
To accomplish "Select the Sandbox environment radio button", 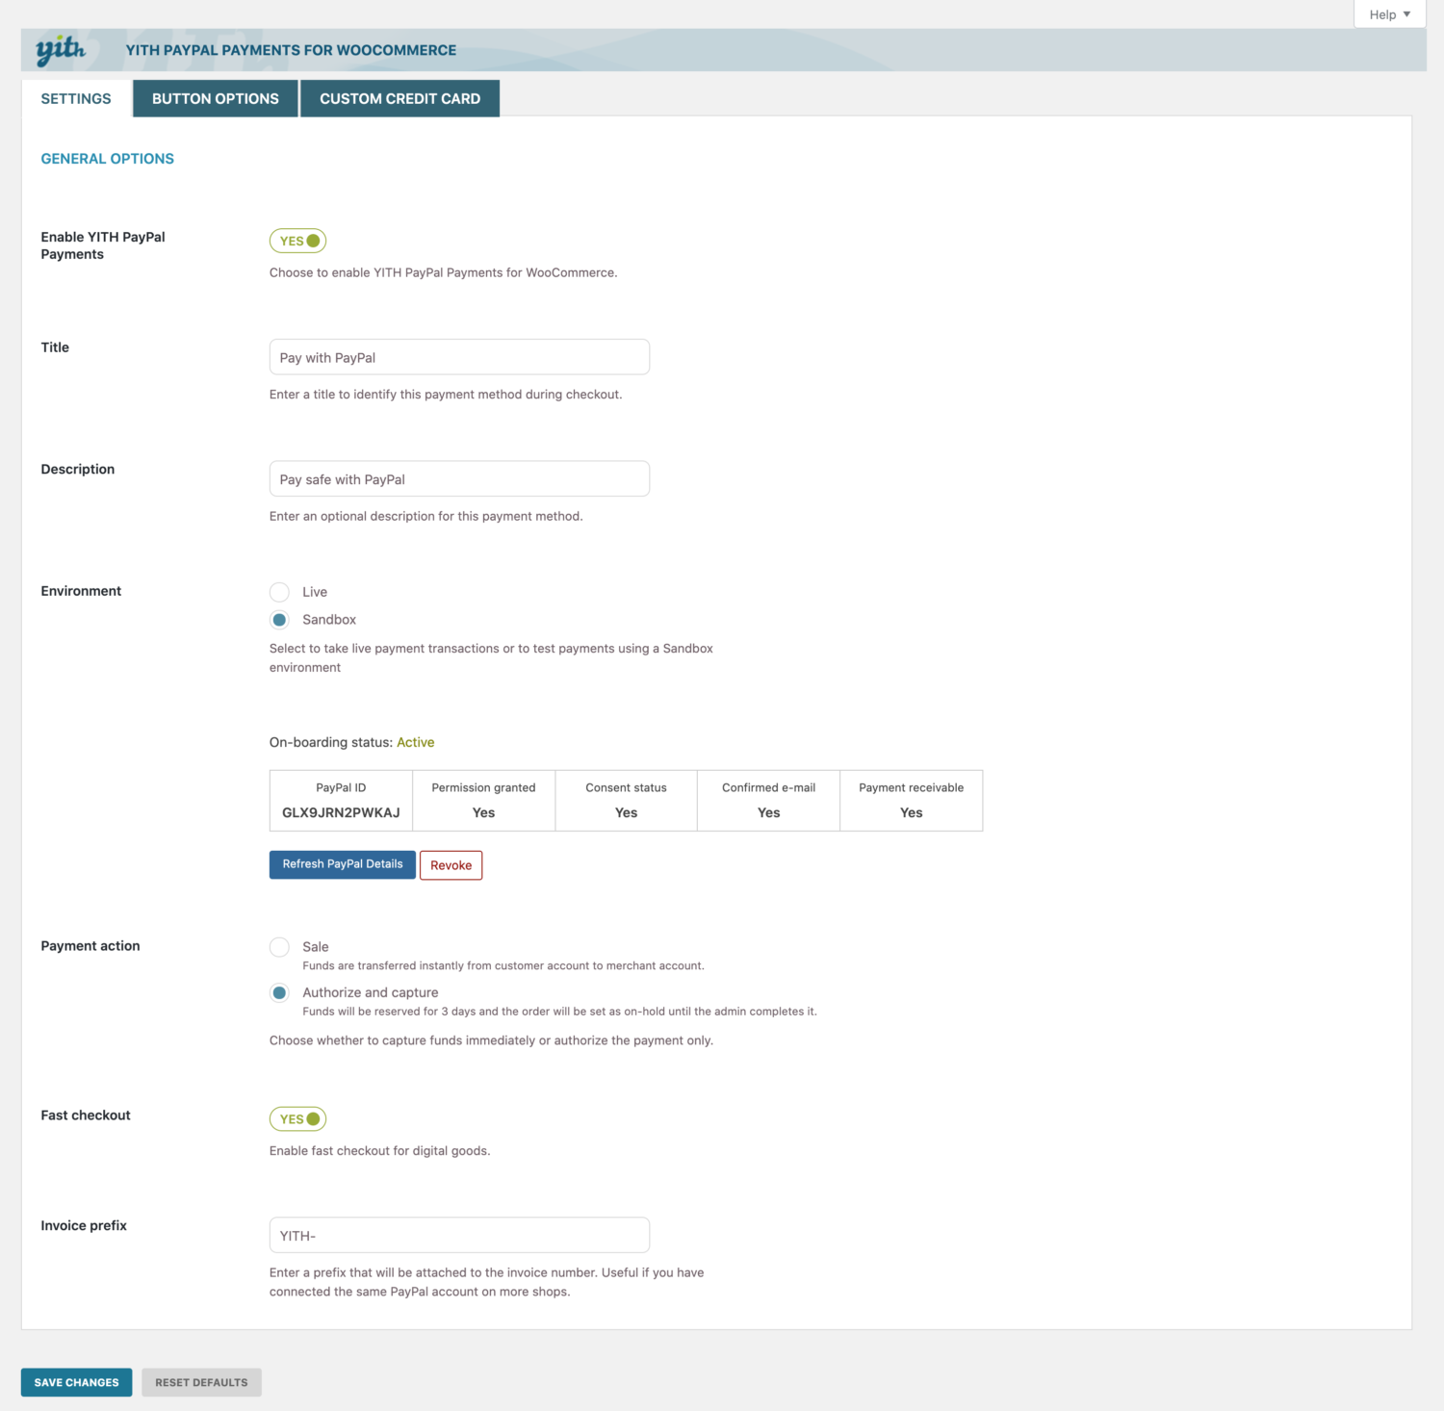I will [279, 620].
